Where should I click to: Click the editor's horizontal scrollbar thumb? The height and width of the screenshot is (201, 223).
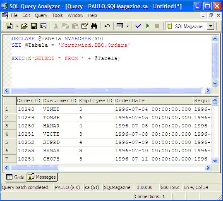106,90
